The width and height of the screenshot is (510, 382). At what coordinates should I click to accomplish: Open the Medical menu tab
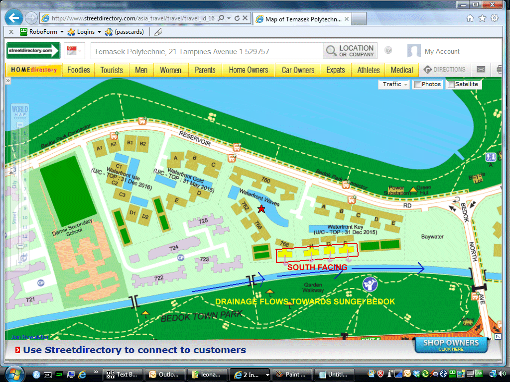402,70
